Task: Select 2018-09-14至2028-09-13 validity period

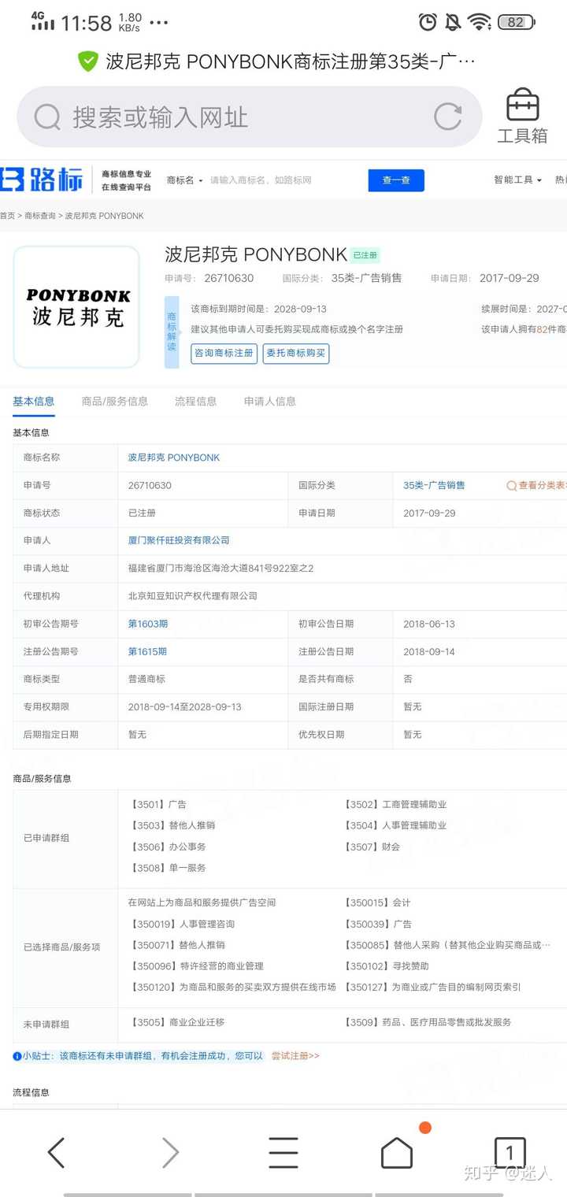Action: [185, 706]
